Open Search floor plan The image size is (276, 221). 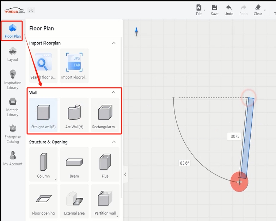tap(43, 66)
